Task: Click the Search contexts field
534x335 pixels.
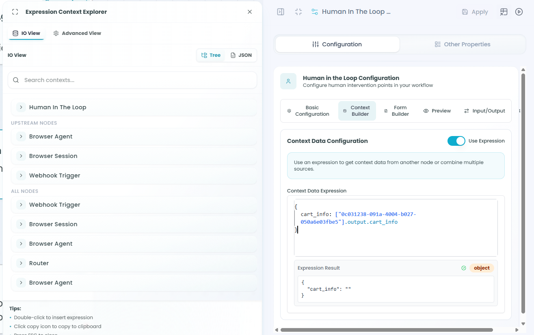Action: click(132, 80)
